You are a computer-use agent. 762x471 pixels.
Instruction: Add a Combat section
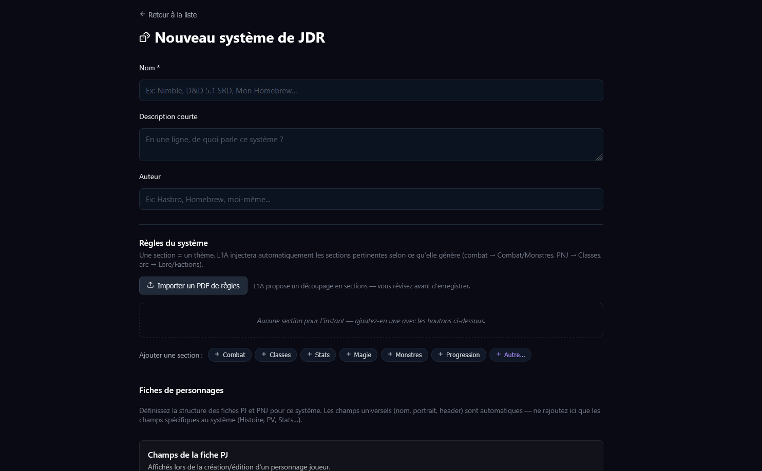[x=230, y=355]
